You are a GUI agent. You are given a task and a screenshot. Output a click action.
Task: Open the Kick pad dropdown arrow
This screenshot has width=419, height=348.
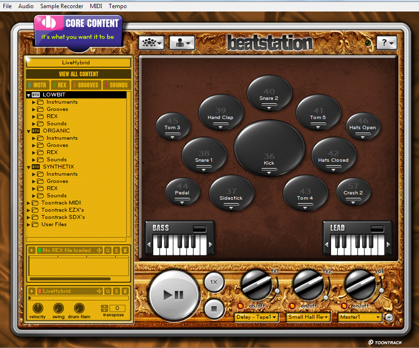coord(269,173)
